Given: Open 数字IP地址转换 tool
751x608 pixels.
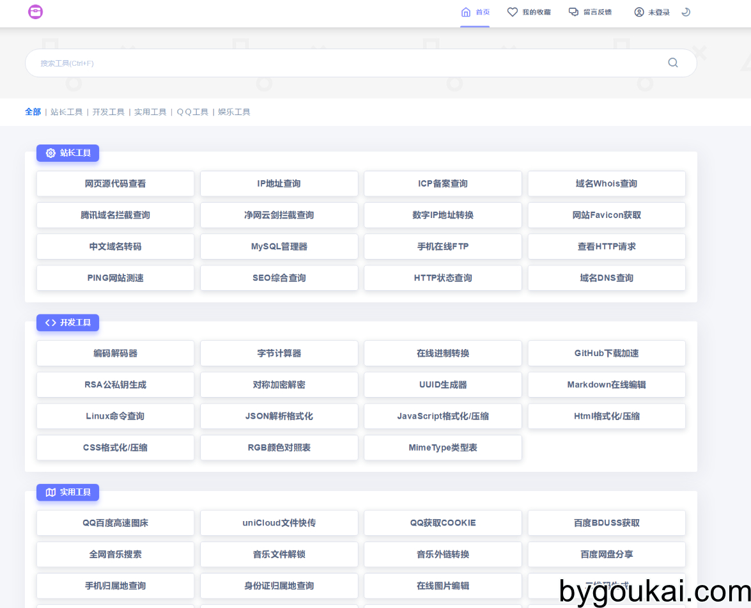Looking at the screenshot, I should 443,215.
